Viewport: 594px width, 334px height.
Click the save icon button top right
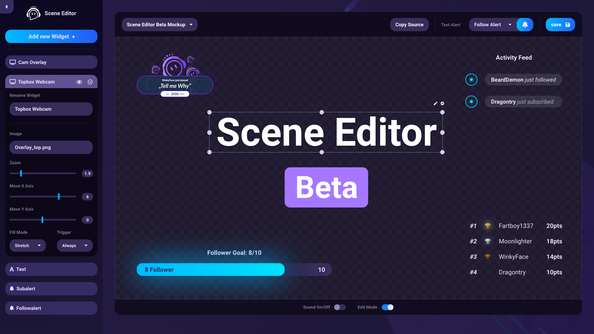(x=567, y=24)
